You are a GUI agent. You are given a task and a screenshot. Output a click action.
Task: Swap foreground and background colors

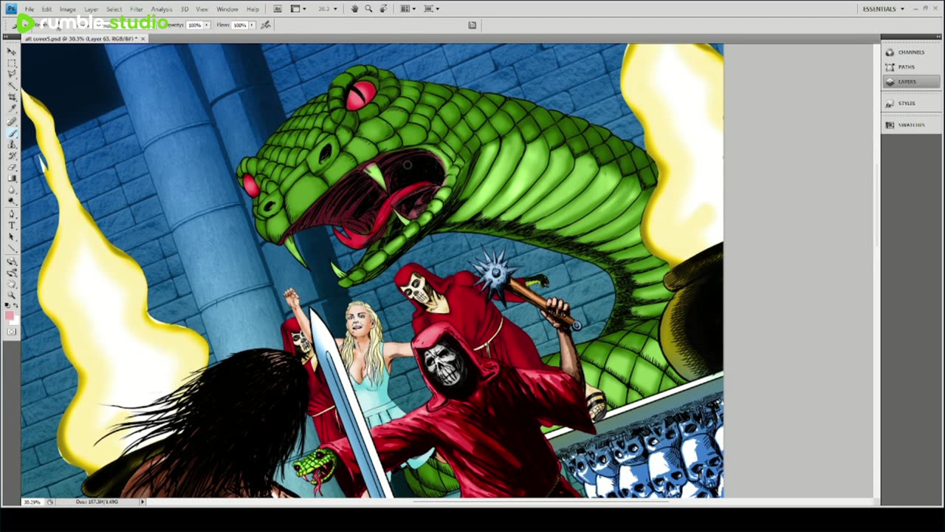tap(16, 305)
